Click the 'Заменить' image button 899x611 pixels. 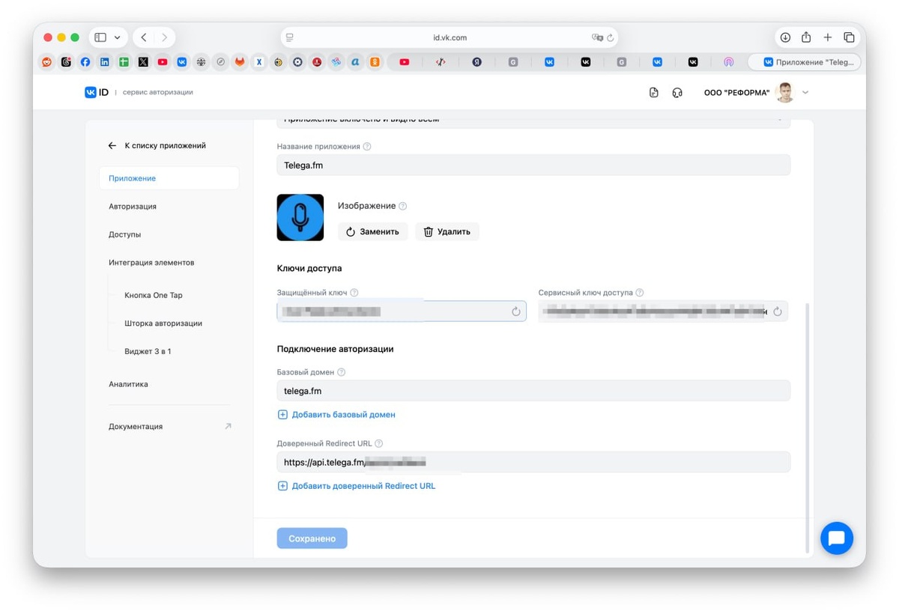[372, 231]
